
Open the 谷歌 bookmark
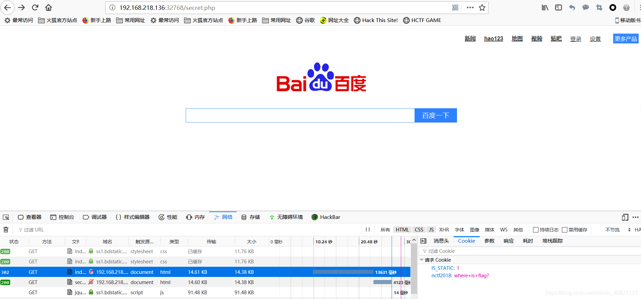click(x=306, y=20)
